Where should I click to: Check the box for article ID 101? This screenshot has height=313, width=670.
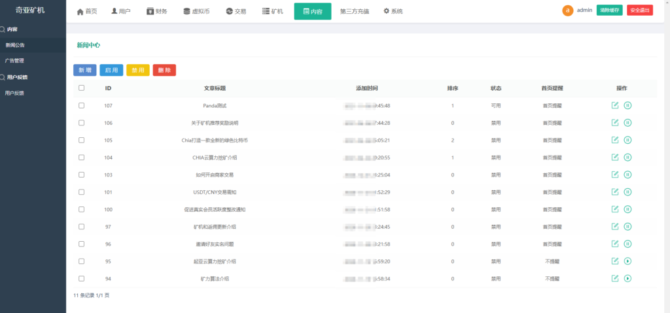coord(81,191)
